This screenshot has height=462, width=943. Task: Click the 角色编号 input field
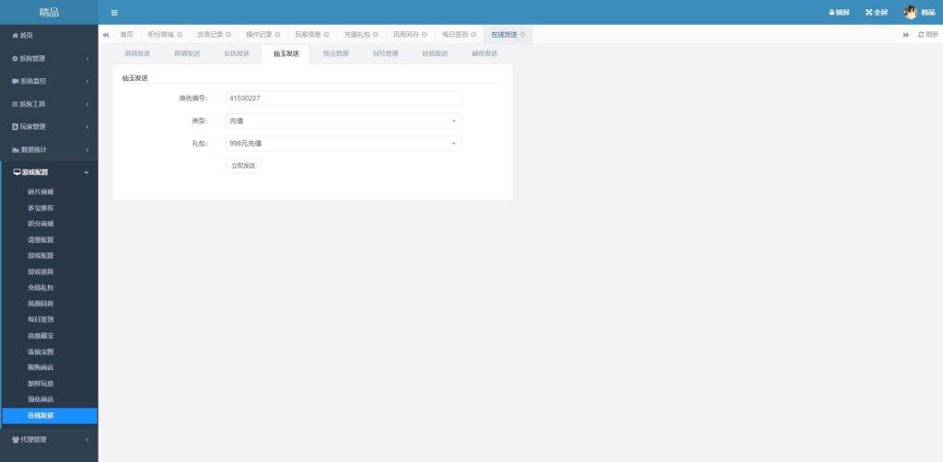(x=343, y=98)
